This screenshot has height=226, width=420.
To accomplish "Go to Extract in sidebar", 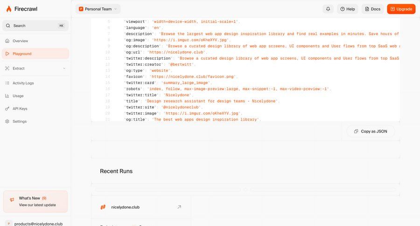I will (x=19, y=69).
